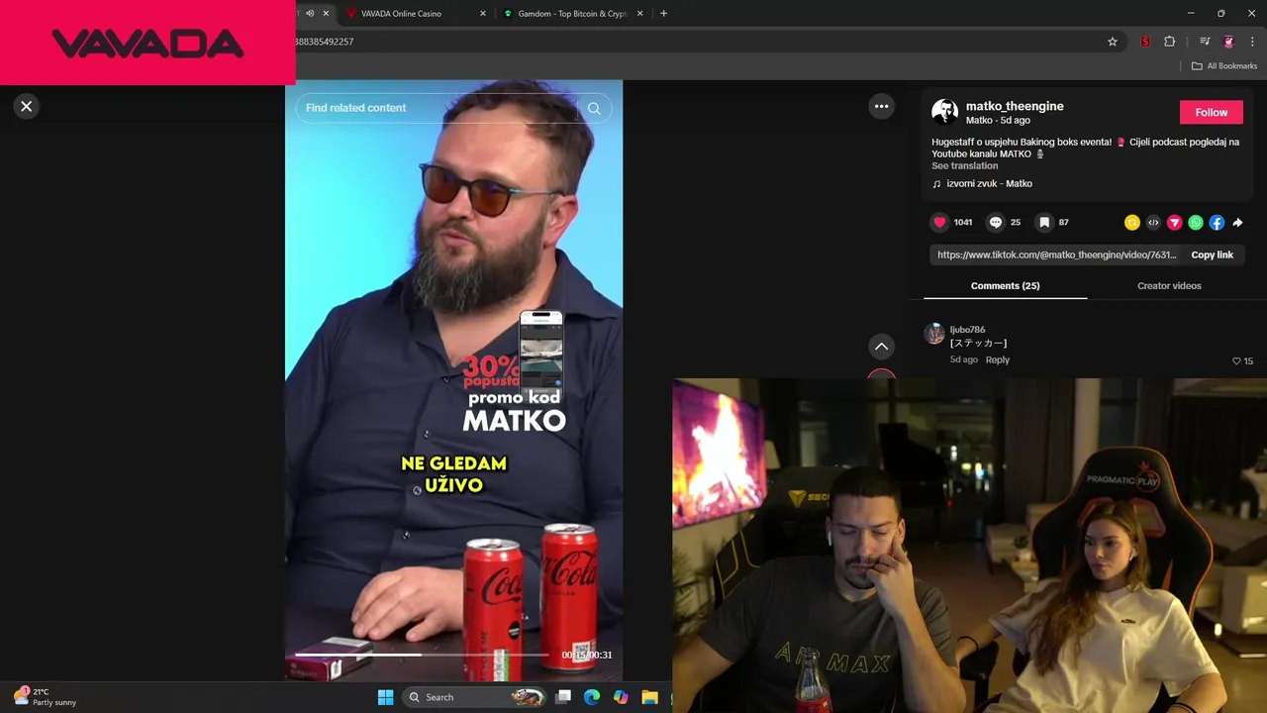Go to the previous video with the up arrow
This screenshot has height=713, width=1267.
[881, 347]
